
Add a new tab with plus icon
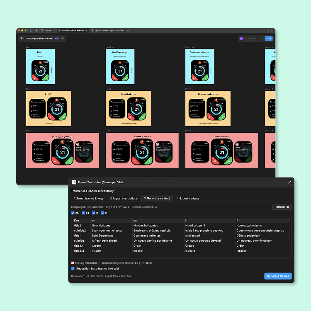pos(128,30)
